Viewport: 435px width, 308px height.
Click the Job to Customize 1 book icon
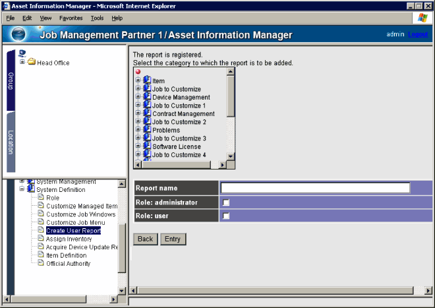pyautogui.click(x=147, y=105)
